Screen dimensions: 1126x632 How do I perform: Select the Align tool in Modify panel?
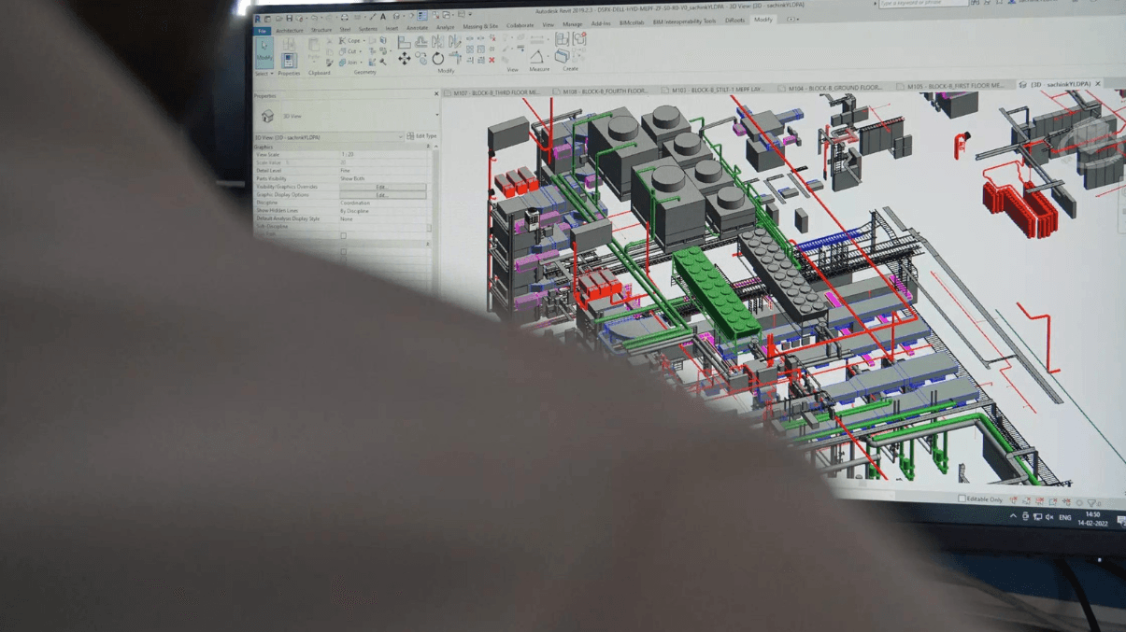click(404, 42)
